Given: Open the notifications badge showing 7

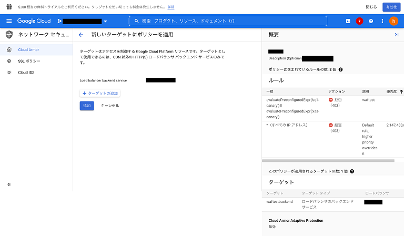Looking at the screenshot, I should pyautogui.click(x=359, y=21).
